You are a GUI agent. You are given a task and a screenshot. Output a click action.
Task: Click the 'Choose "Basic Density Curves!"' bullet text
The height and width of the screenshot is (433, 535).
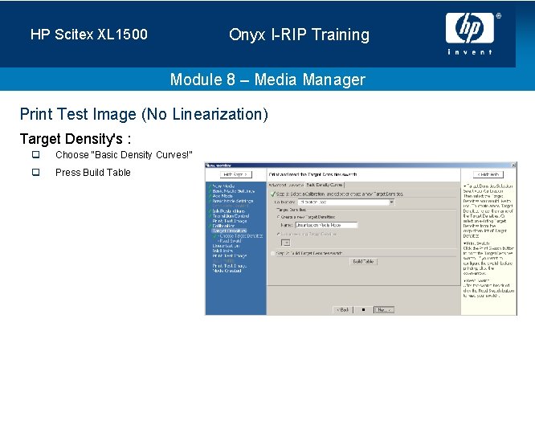pos(124,155)
